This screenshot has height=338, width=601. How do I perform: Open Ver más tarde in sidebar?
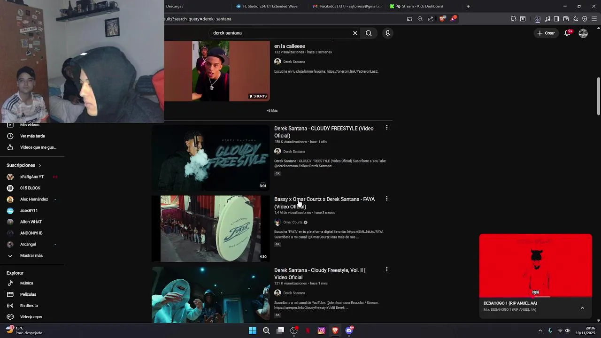[x=32, y=136]
